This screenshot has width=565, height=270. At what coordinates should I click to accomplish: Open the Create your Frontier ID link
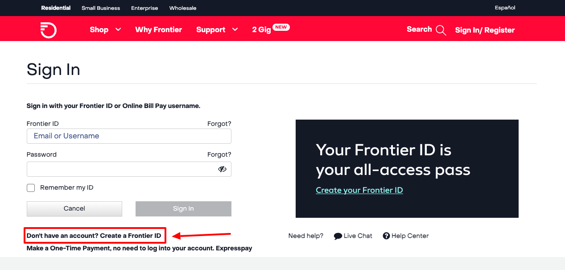point(359,190)
